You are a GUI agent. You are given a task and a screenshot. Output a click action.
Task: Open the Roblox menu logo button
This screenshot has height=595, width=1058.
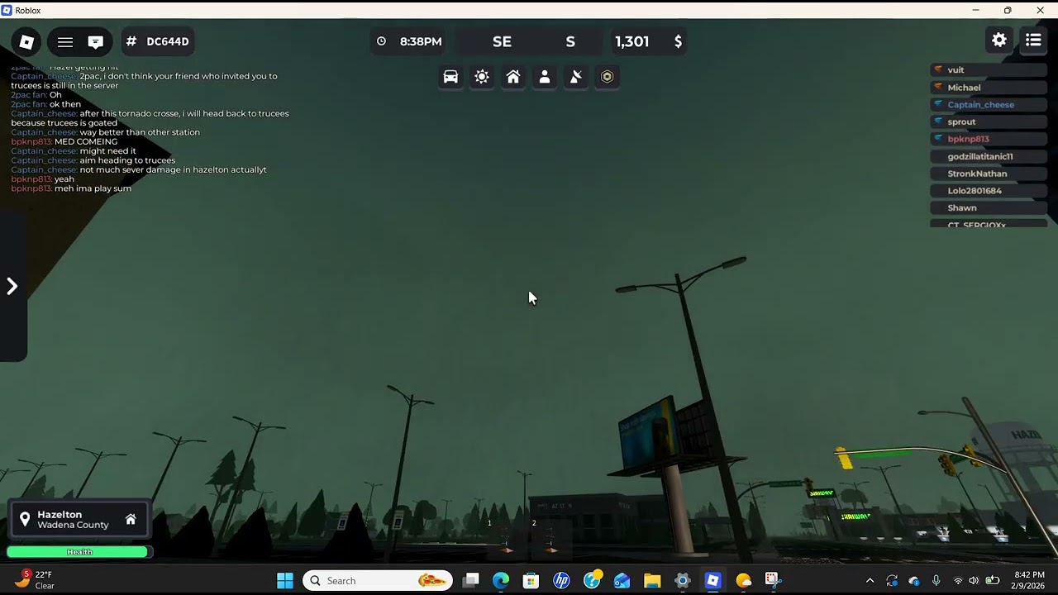coord(26,42)
